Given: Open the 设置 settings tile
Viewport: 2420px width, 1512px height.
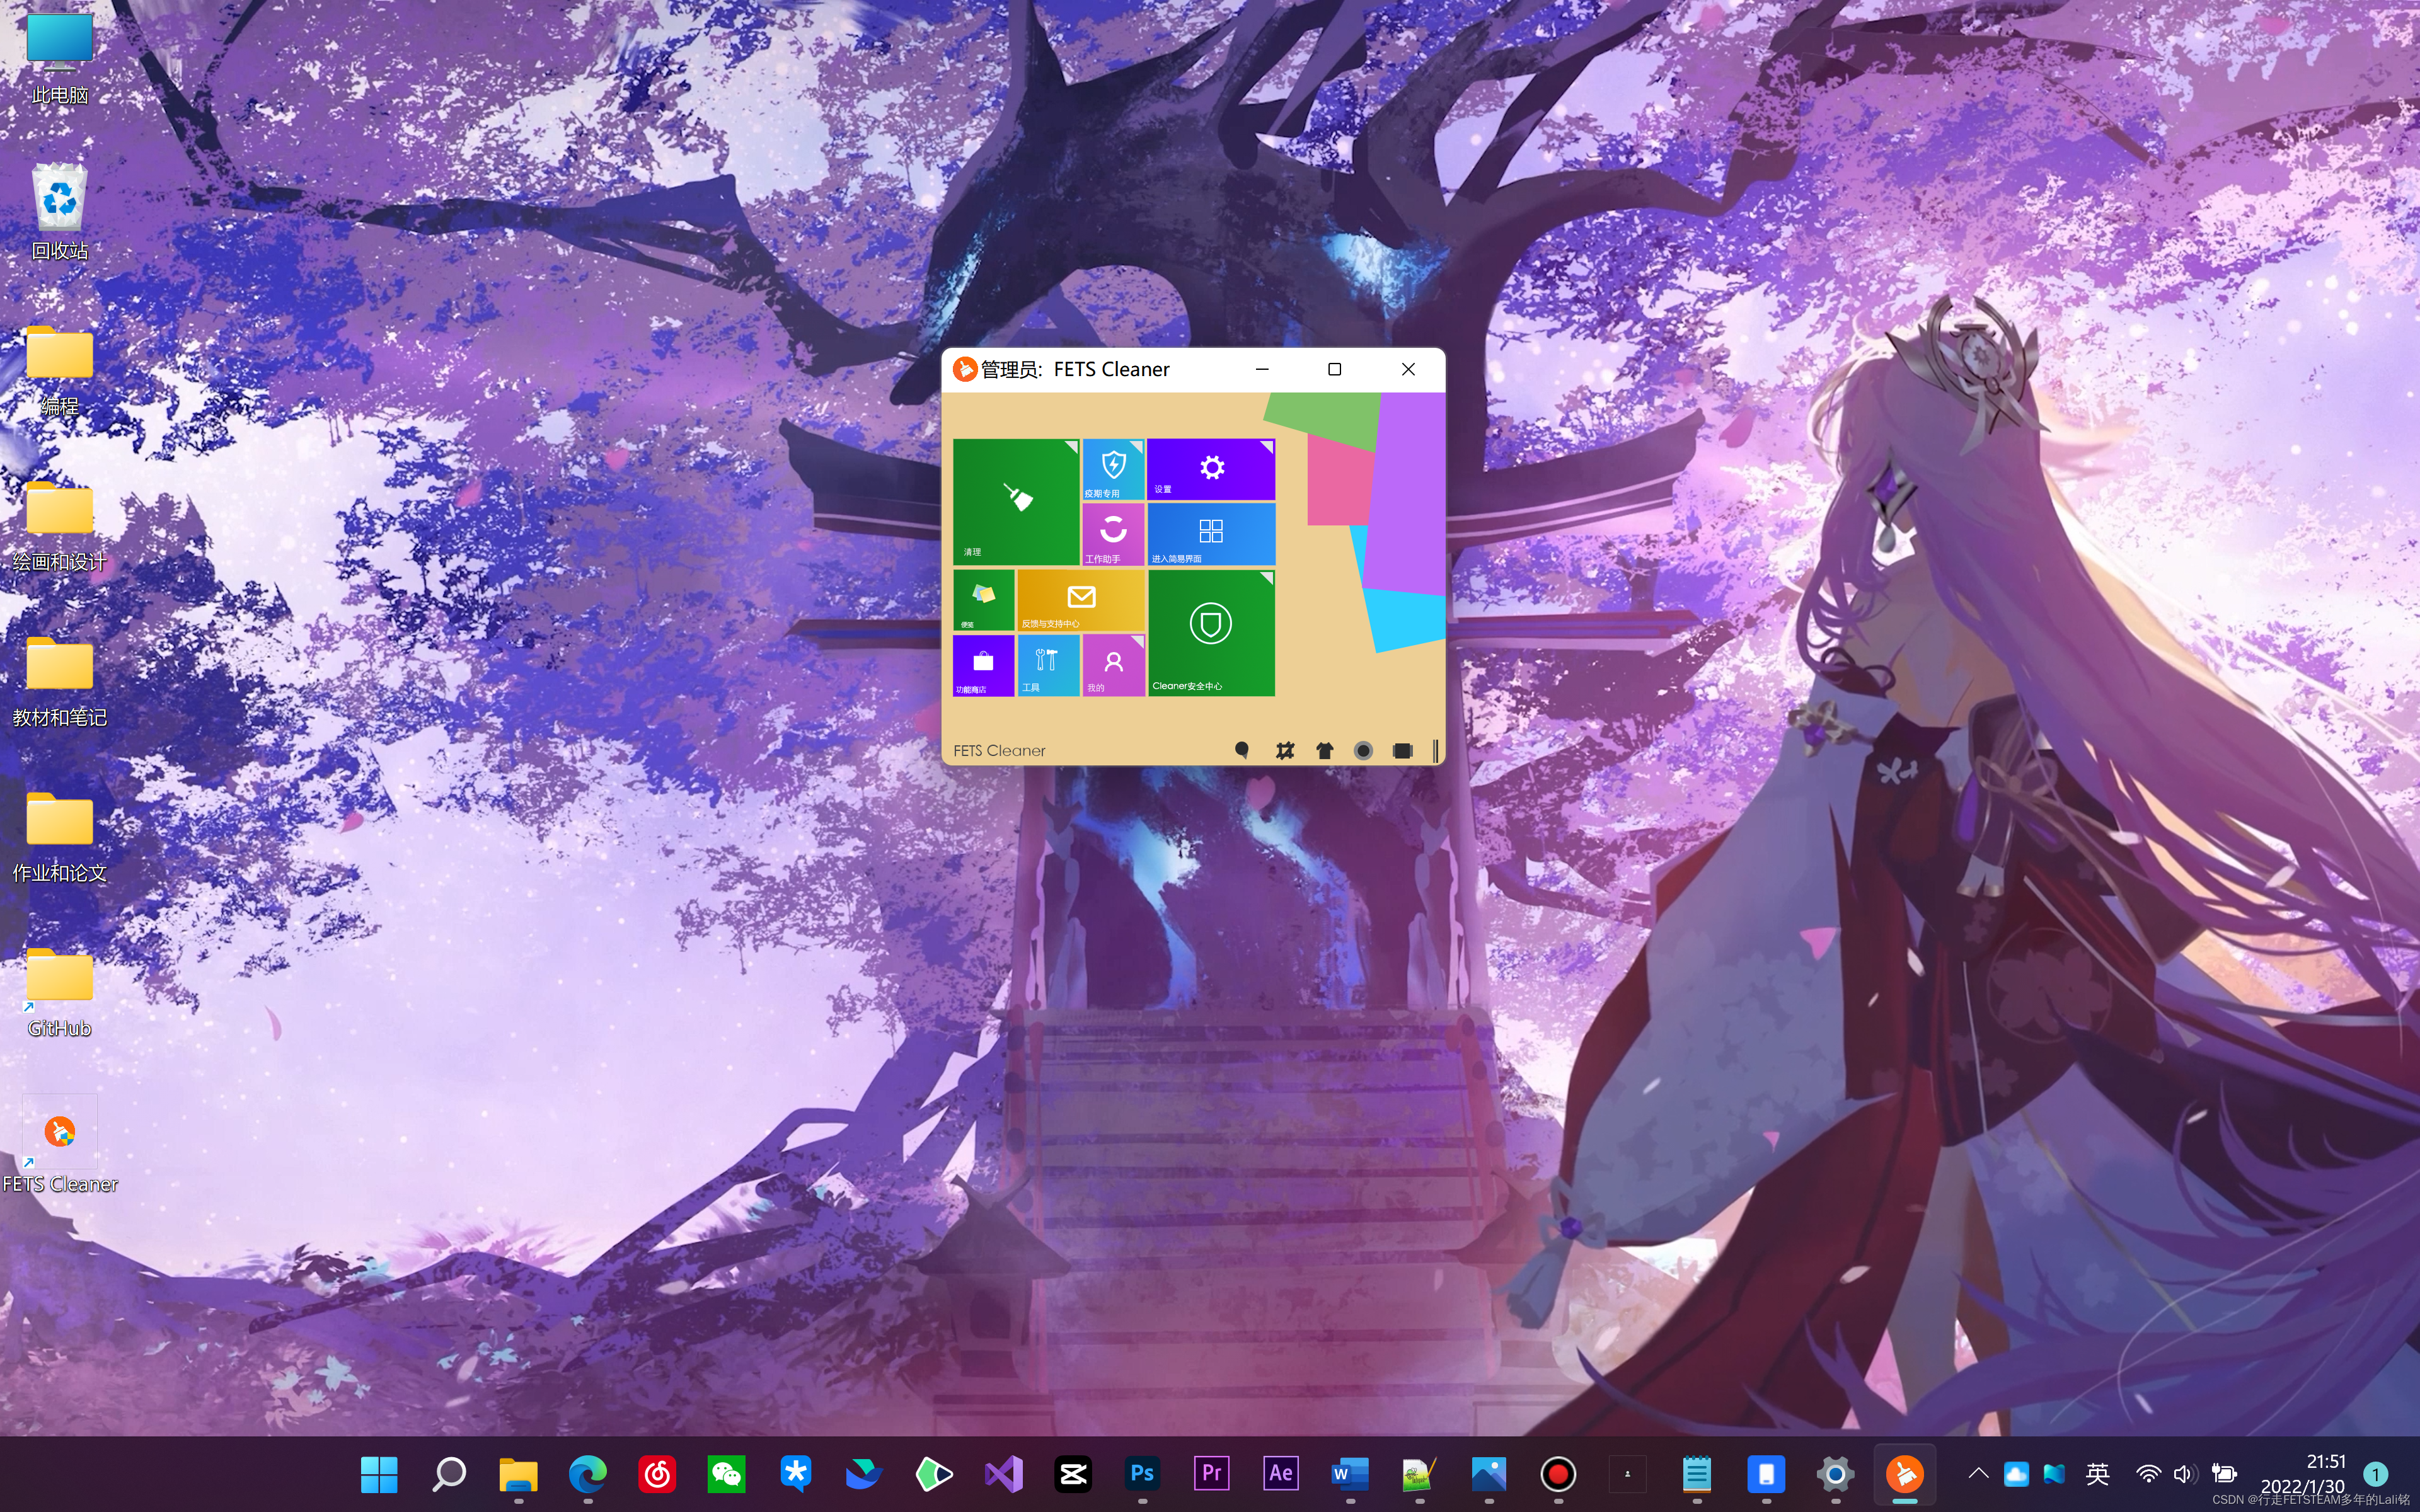Looking at the screenshot, I should pyautogui.click(x=1210, y=469).
